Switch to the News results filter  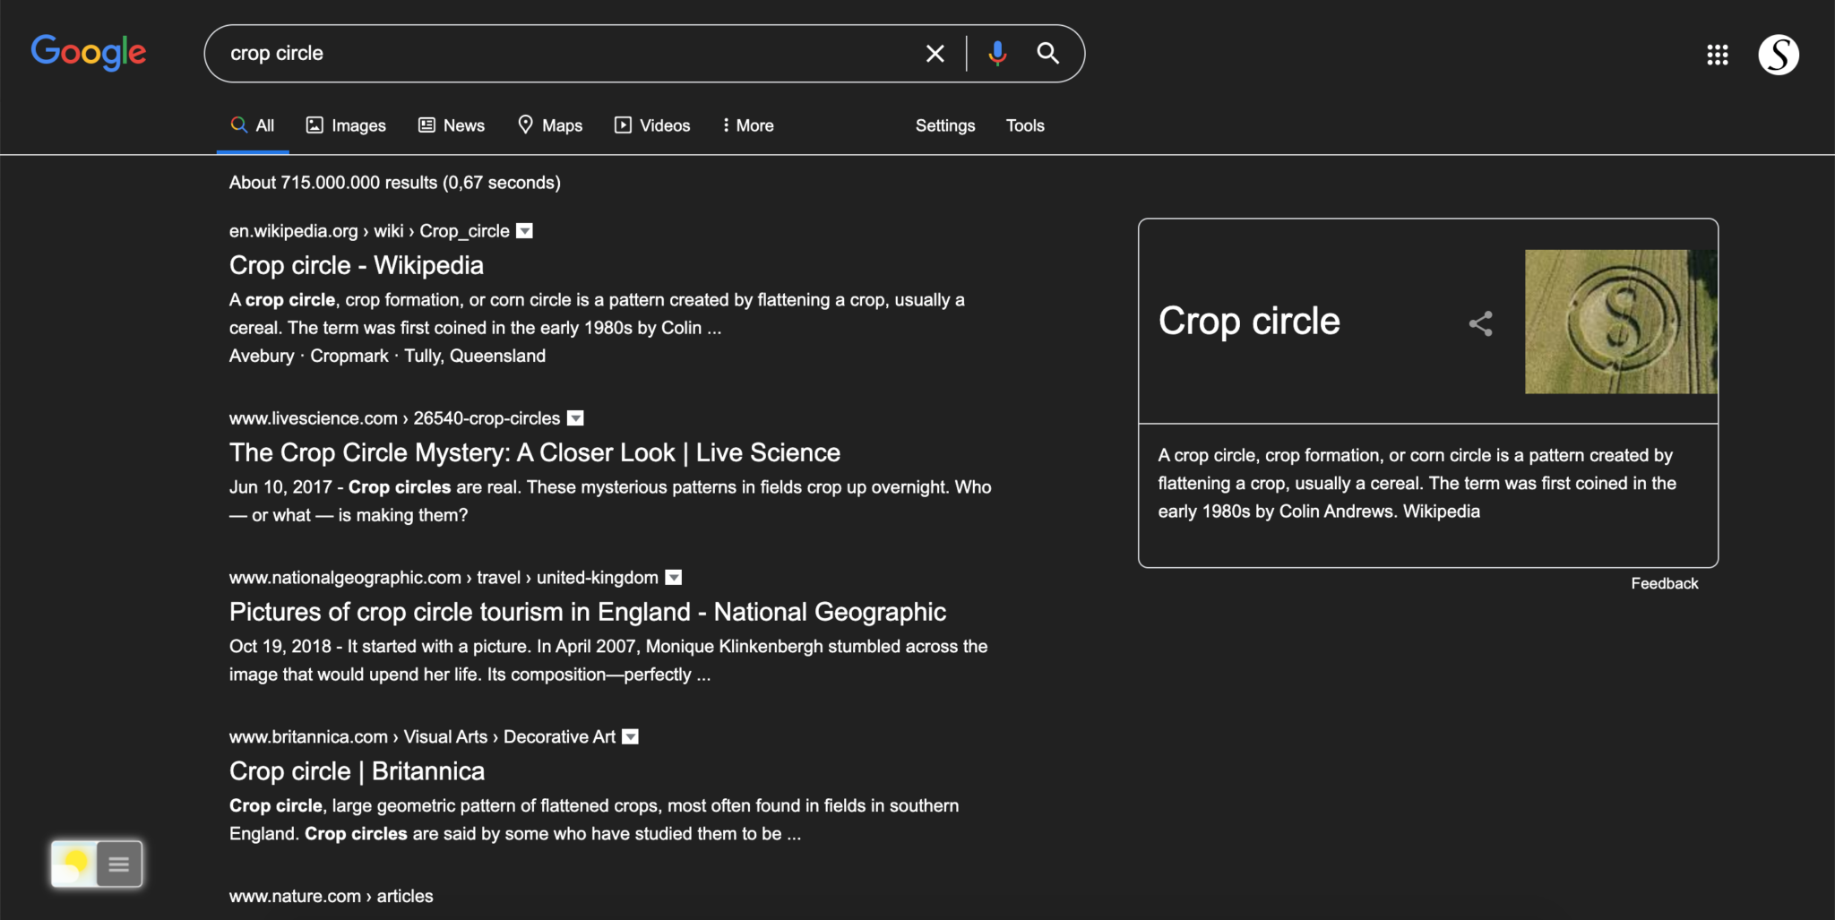coord(452,125)
